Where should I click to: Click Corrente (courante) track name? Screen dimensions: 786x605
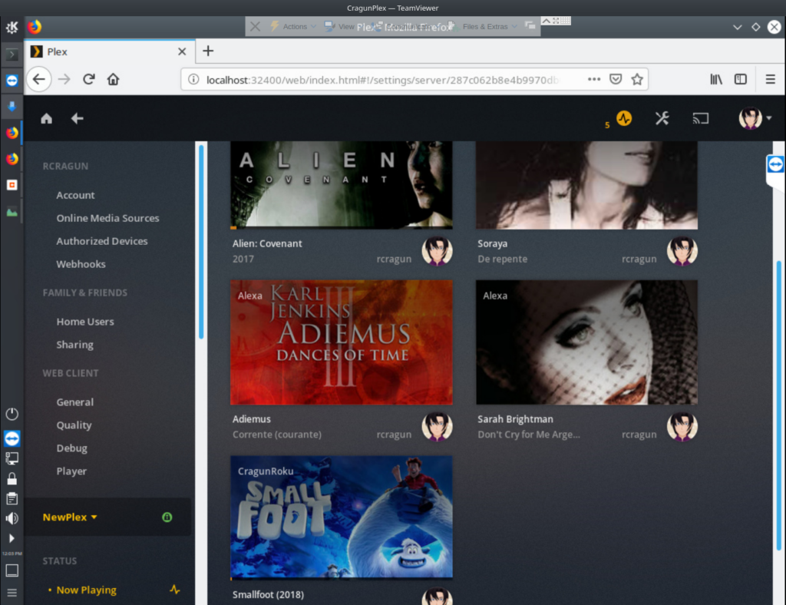[x=276, y=435]
